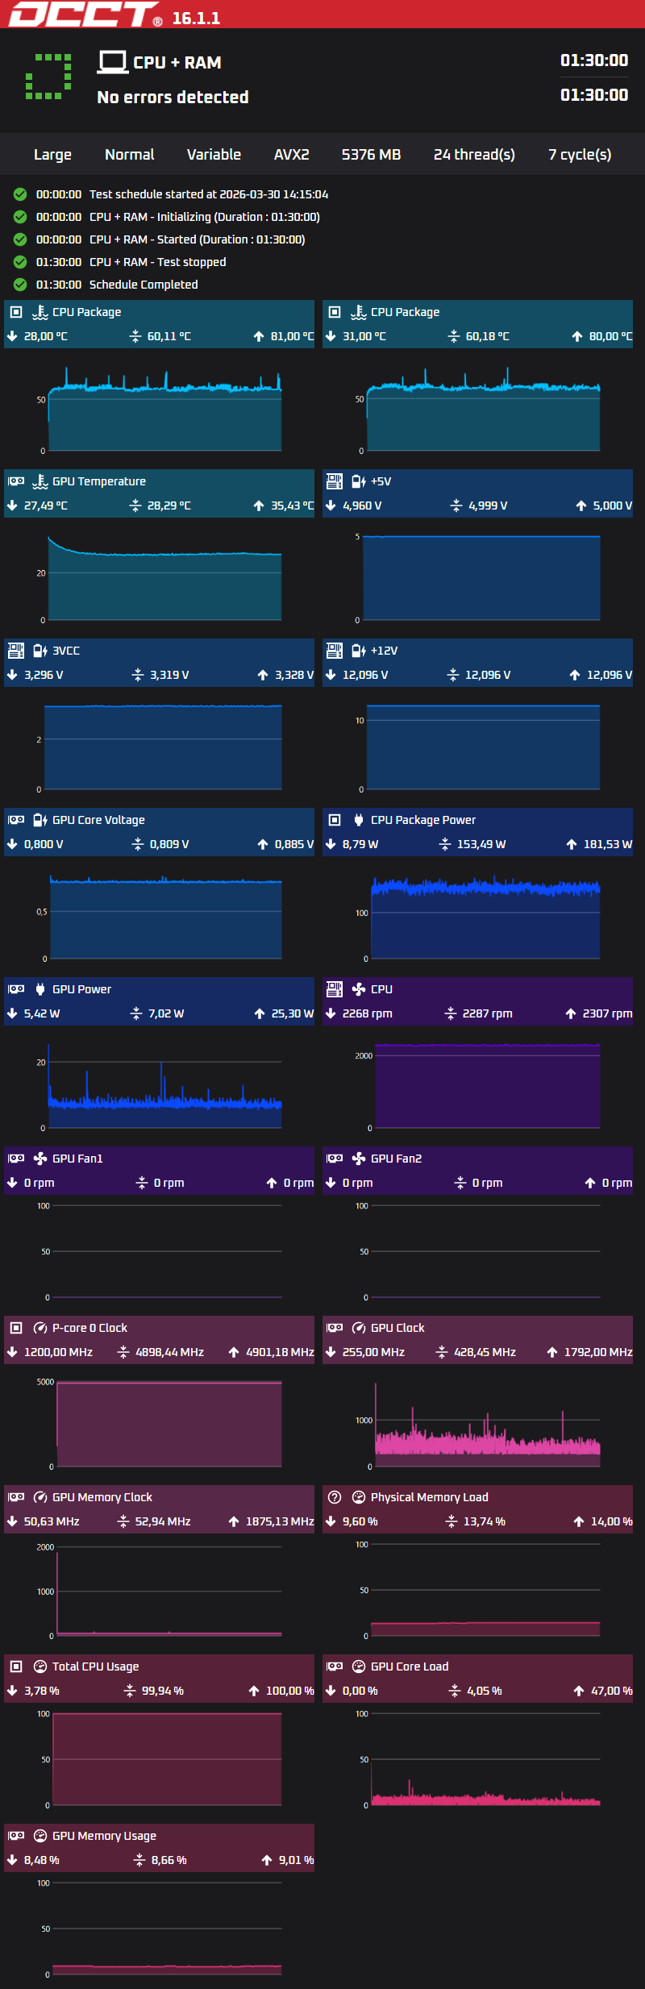Click the 4901,18 MHz maximum clock value
Viewport: 645px width, 1989px height.
(x=280, y=1352)
